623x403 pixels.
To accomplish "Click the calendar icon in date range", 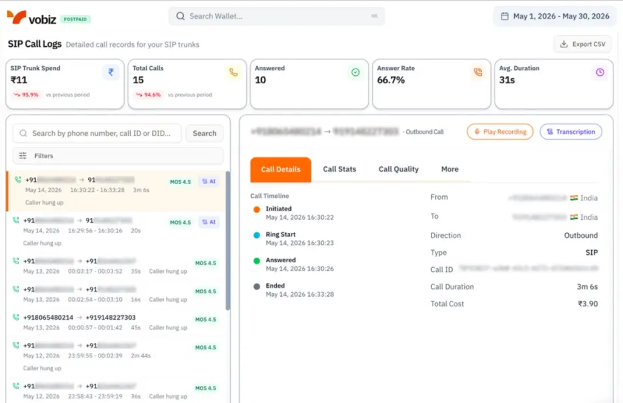I will point(504,16).
